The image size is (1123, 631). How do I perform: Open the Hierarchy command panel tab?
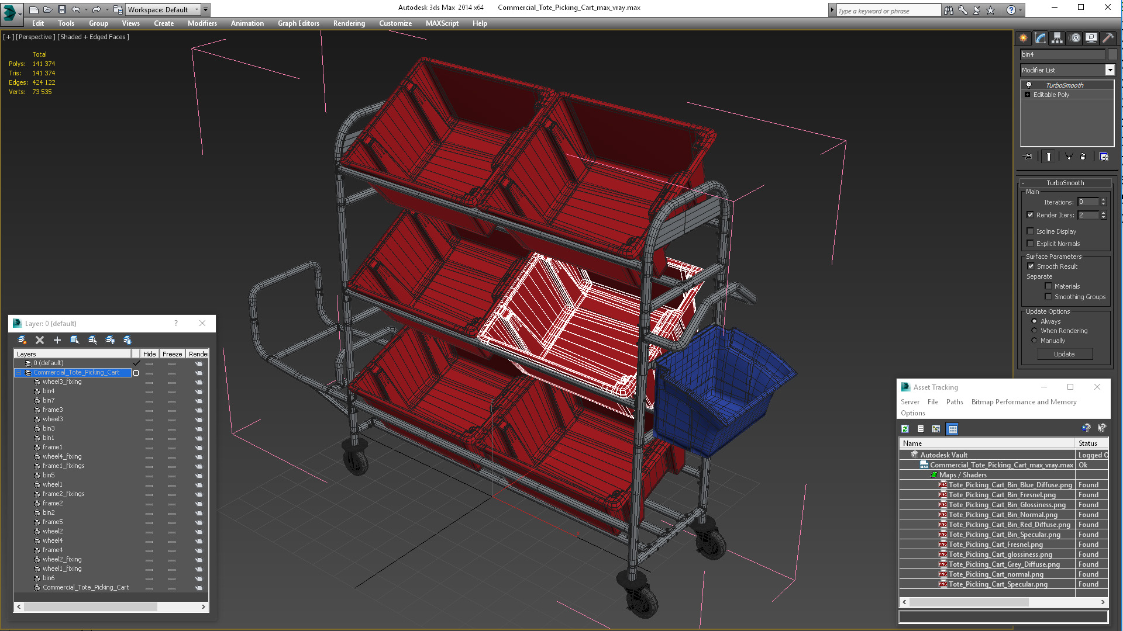tap(1057, 38)
